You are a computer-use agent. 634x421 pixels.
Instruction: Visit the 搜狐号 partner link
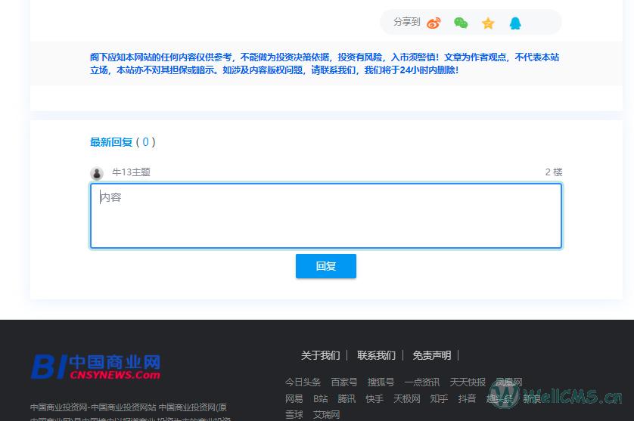point(381,382)
